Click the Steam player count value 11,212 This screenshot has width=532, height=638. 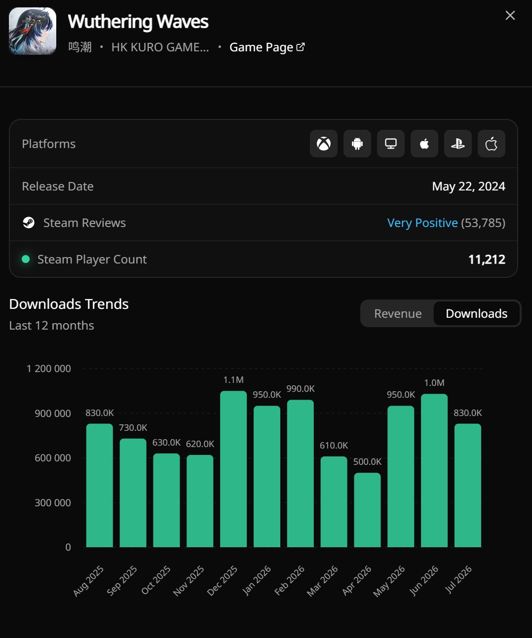pyautogui.click(x=487, y=260)
